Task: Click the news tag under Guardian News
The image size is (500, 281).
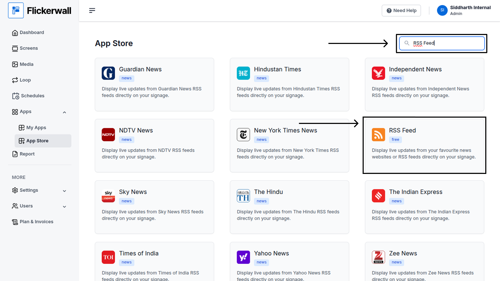Action: (x=127, y=78)
